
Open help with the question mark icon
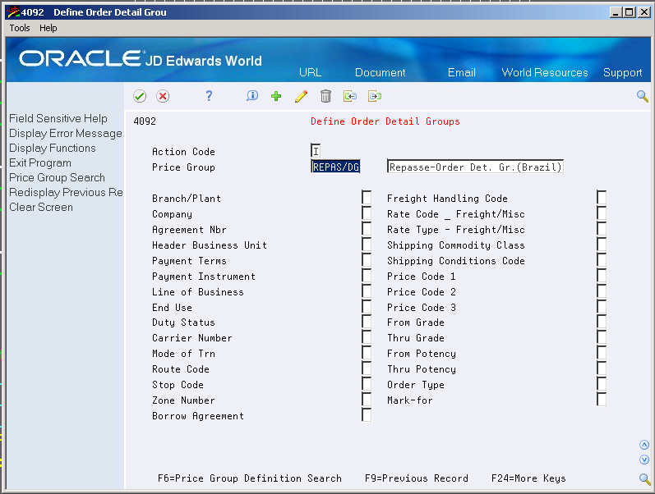point(209,96)
